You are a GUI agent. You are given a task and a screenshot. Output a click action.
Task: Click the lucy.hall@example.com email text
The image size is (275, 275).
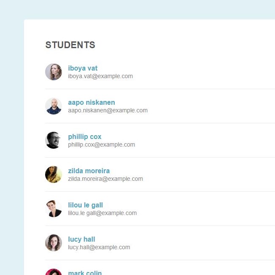99,248
